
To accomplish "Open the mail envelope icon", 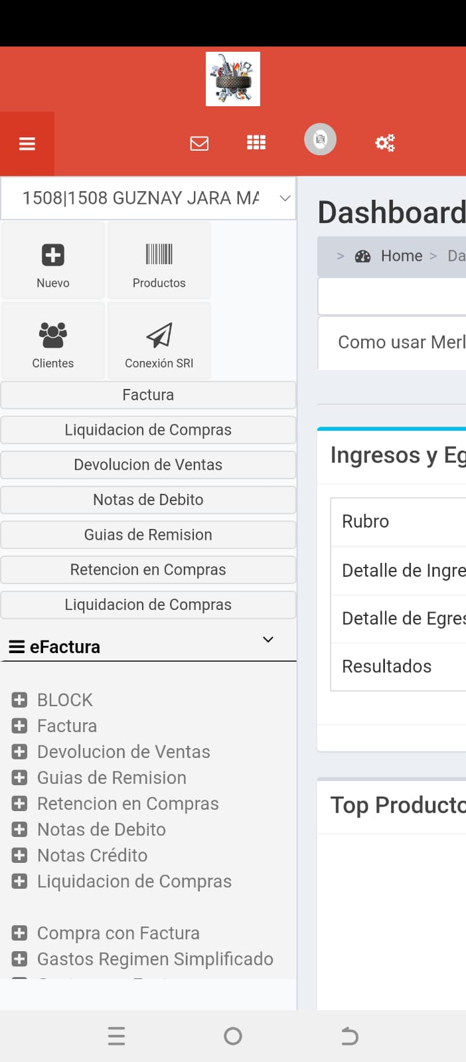I will pyautogui.click(x=199, y=143).
